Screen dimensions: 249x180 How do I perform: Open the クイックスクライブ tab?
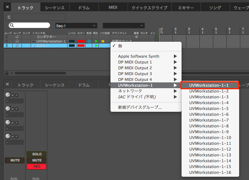pos(149,7)
